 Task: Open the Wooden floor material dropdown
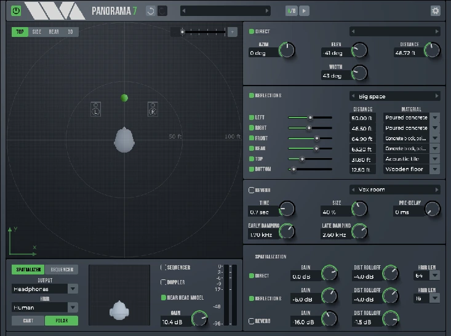tap(435, 169)
